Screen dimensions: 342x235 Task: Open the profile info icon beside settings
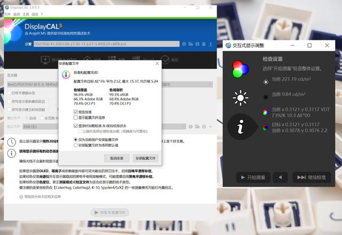[184, 44]
